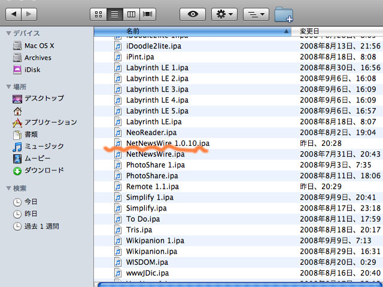Collapse the 検索 sidebar section
383x287 pixels.
click(x=9, y=188)
